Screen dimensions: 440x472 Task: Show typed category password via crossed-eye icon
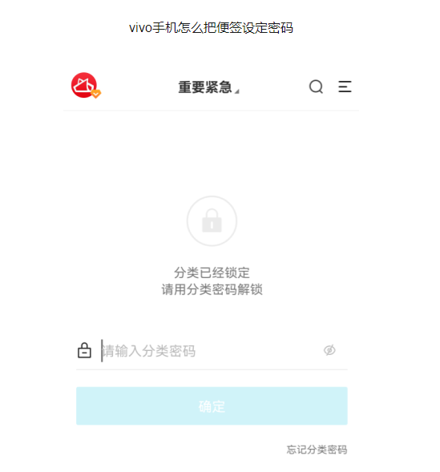click(x=329, y=350)
